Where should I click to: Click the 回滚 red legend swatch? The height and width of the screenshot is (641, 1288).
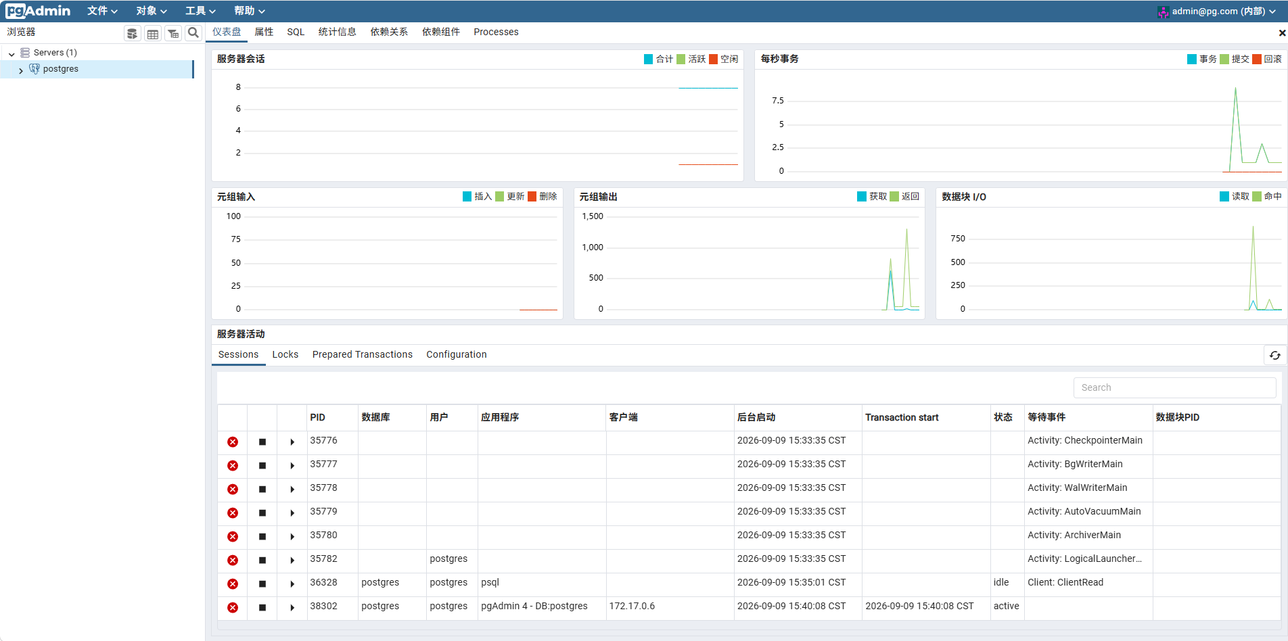click(x=1256, y=60)
